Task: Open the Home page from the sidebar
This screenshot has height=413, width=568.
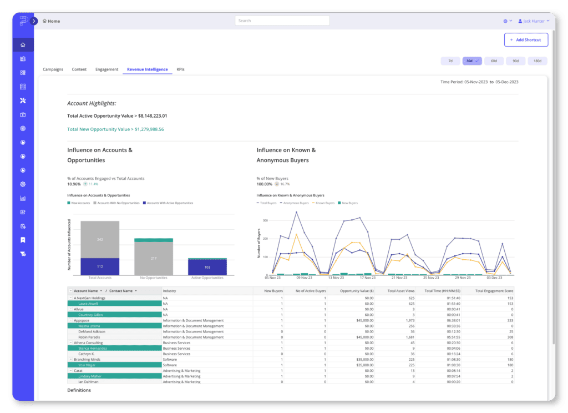Action: tap(23, 44)
